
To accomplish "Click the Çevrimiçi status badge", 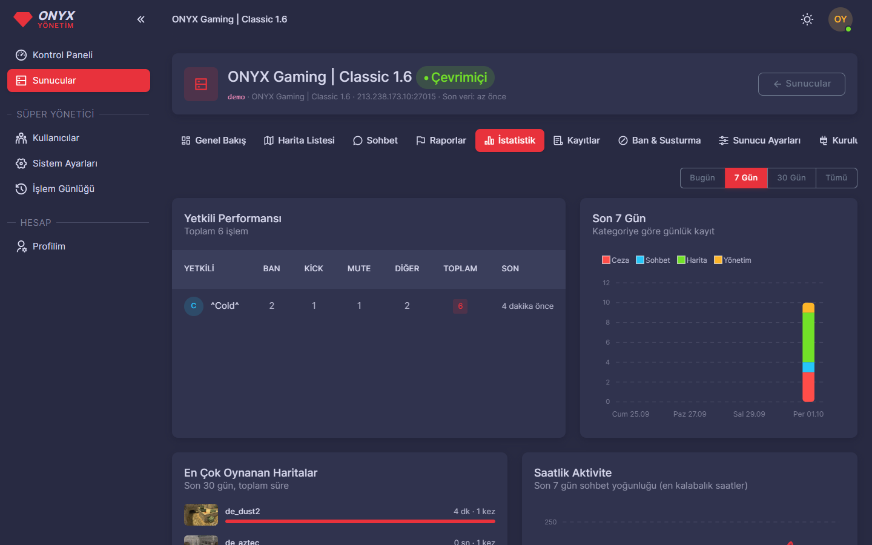I will click(x=455, y=78).
